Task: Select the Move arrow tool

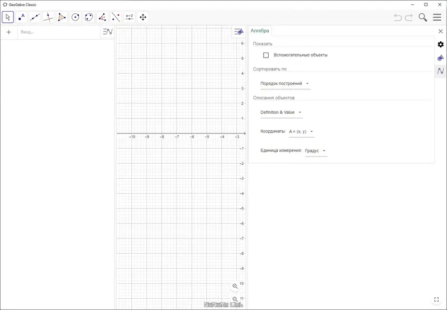Action: [x=8, y=17]
